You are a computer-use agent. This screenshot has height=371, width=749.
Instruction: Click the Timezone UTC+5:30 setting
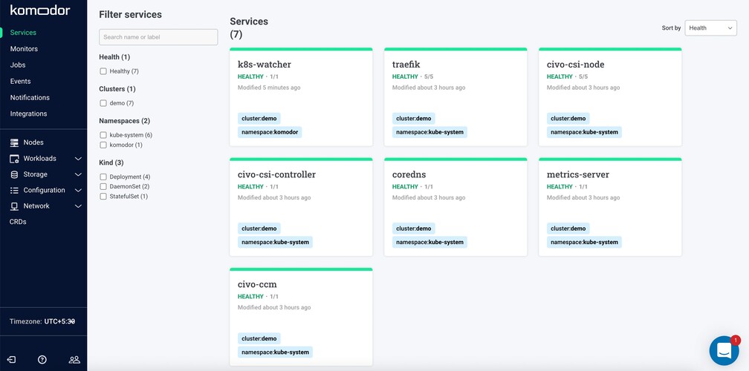tap(42, 321)
